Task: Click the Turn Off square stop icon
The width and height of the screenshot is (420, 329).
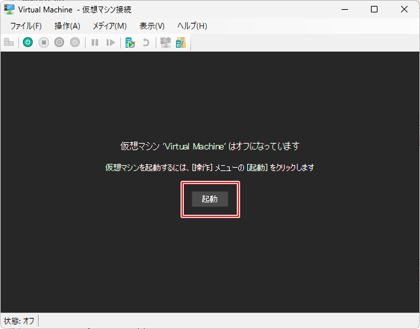Action: [x=43, y=42]
